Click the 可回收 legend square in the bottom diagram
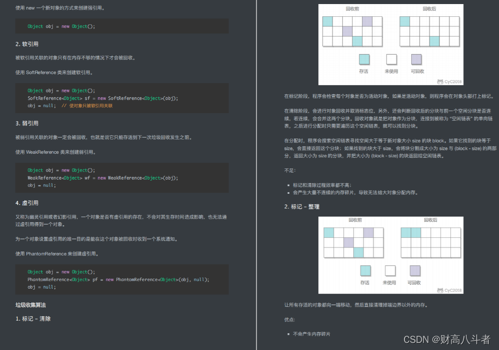Viewport: 499px width, 350px height. [x=415, y=270]
